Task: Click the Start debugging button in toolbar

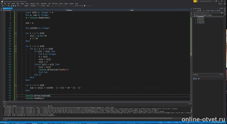Action: tap(43, 6)
